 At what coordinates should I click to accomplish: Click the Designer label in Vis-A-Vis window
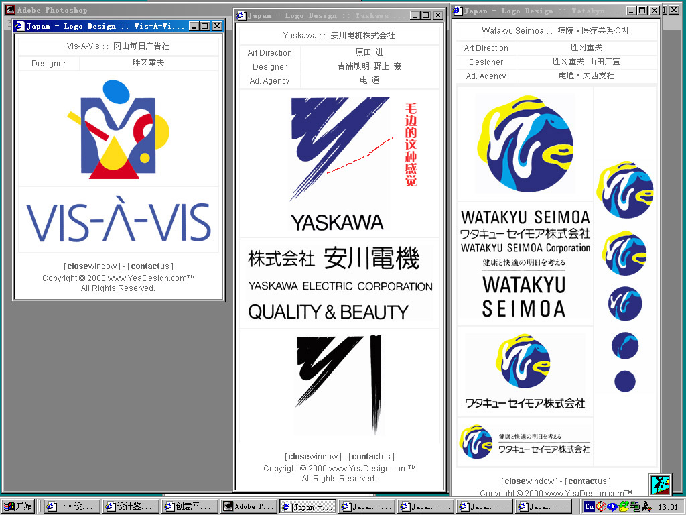(x=48, y=64)
